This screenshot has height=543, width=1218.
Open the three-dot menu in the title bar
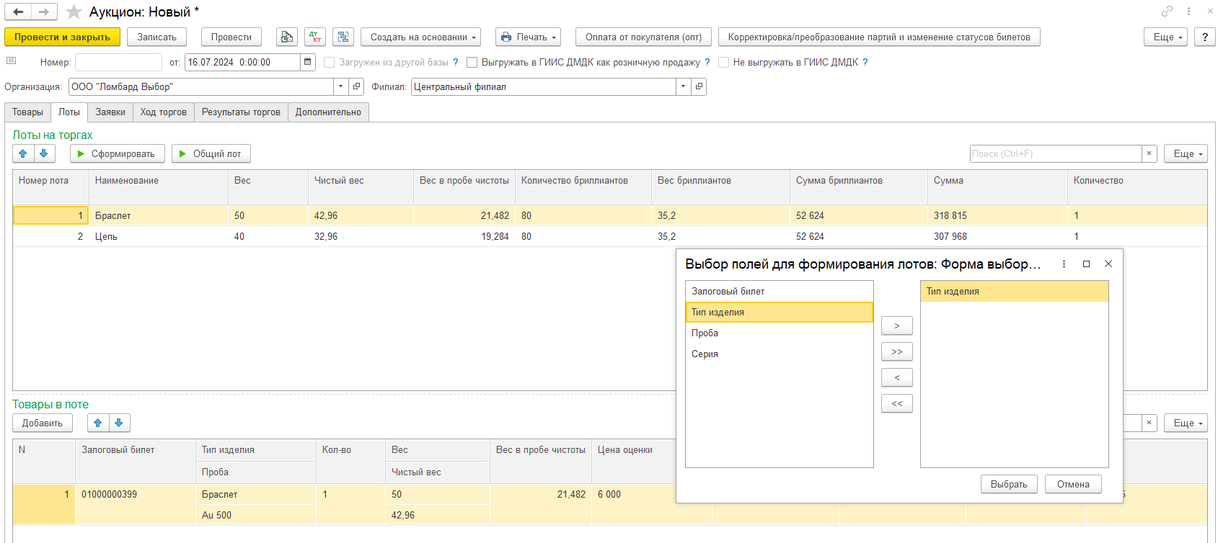(1188, 12)
